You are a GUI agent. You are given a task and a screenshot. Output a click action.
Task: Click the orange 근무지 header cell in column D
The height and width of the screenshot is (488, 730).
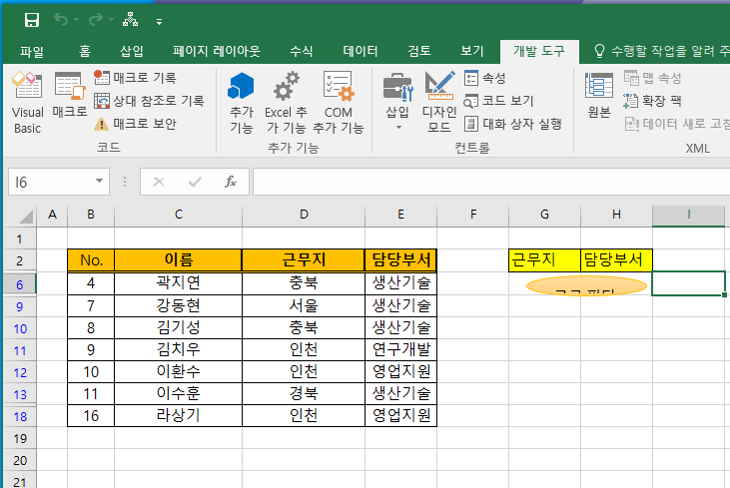[x=304, y=260]
